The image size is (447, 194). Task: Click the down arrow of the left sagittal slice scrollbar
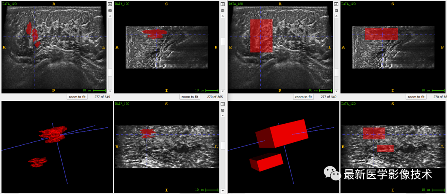point(223,91)
